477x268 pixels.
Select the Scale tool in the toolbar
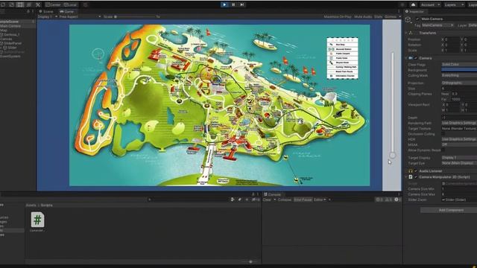[x=12, y=4]
